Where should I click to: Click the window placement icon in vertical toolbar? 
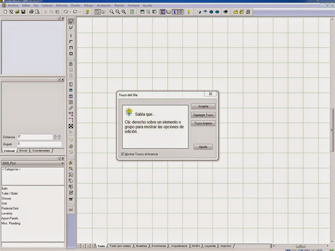pos(71,64)
